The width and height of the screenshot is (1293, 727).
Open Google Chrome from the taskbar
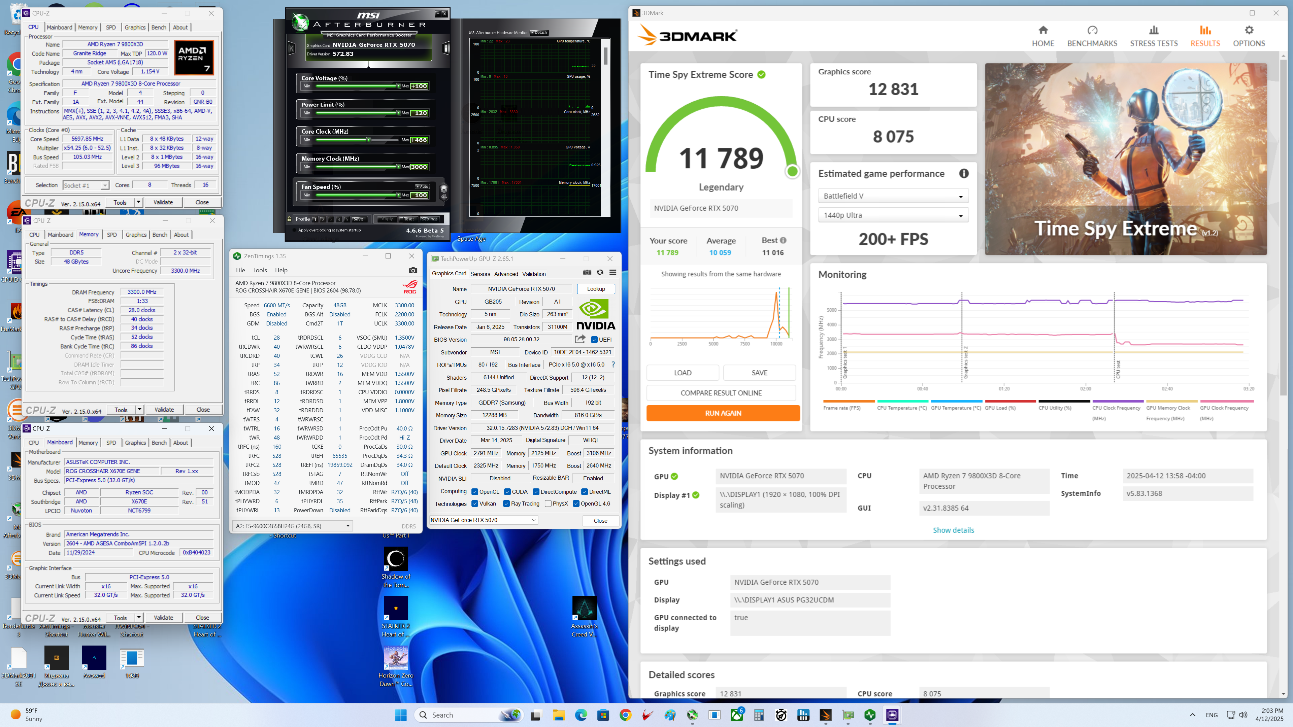click(x=625, y=715)
